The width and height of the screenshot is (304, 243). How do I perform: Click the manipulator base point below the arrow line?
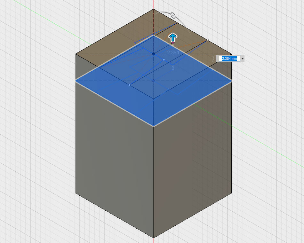pos(173,69)
